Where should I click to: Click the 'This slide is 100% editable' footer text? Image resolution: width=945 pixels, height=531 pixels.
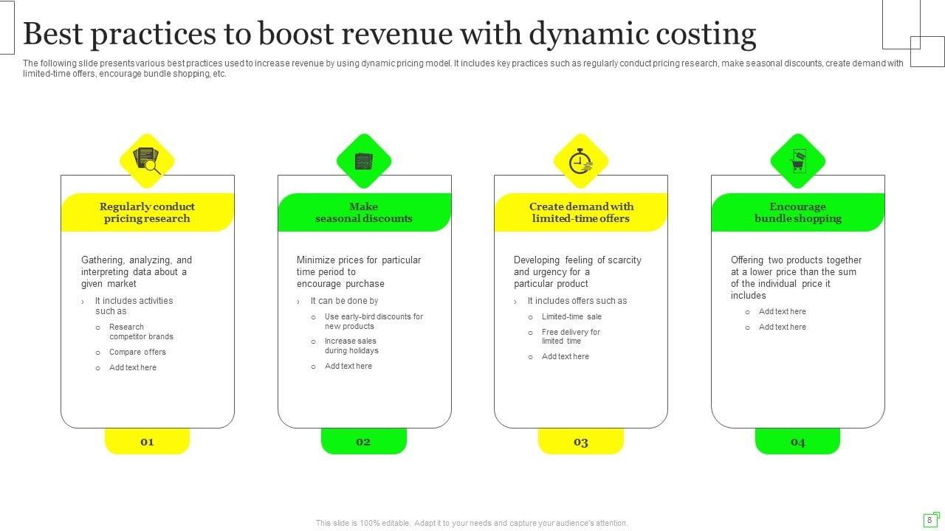472,523
